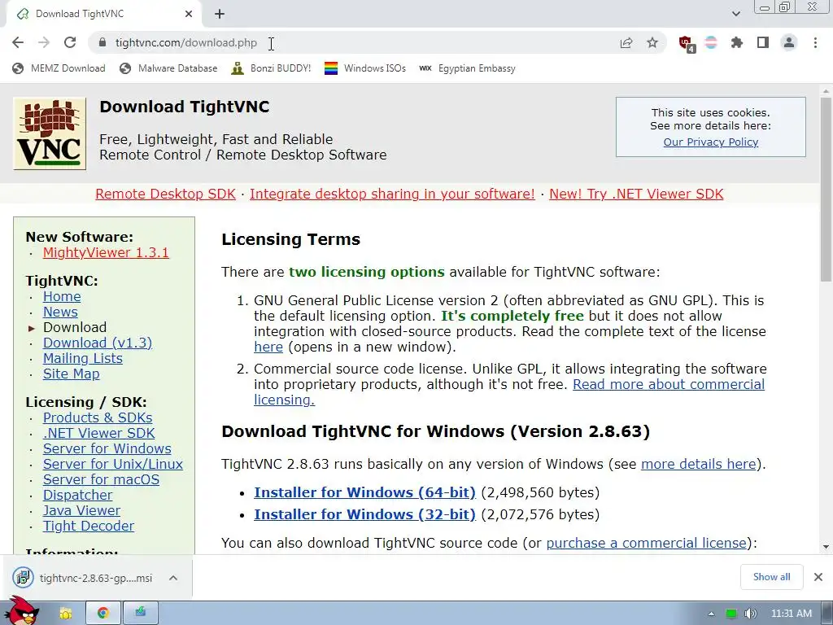Open Remote Desktop SDK link
The width and height of the screenshot is (833, 625).
click(165, 194)
